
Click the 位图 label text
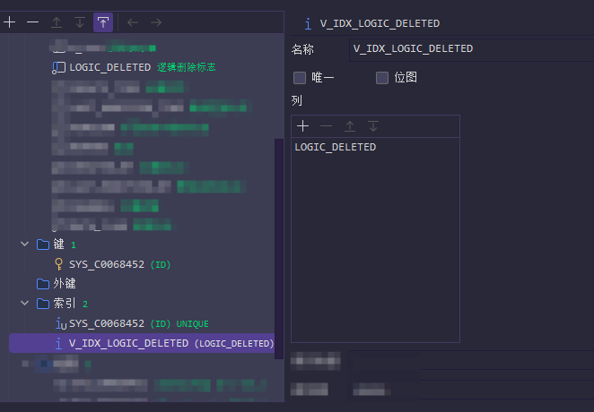coord(406,78)
